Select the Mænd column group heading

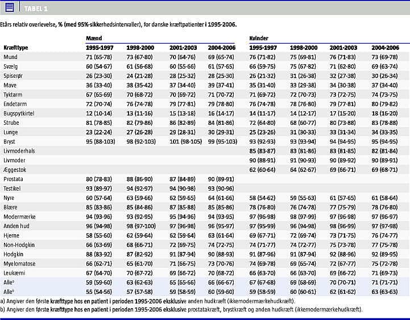click(x=93, y=38)
